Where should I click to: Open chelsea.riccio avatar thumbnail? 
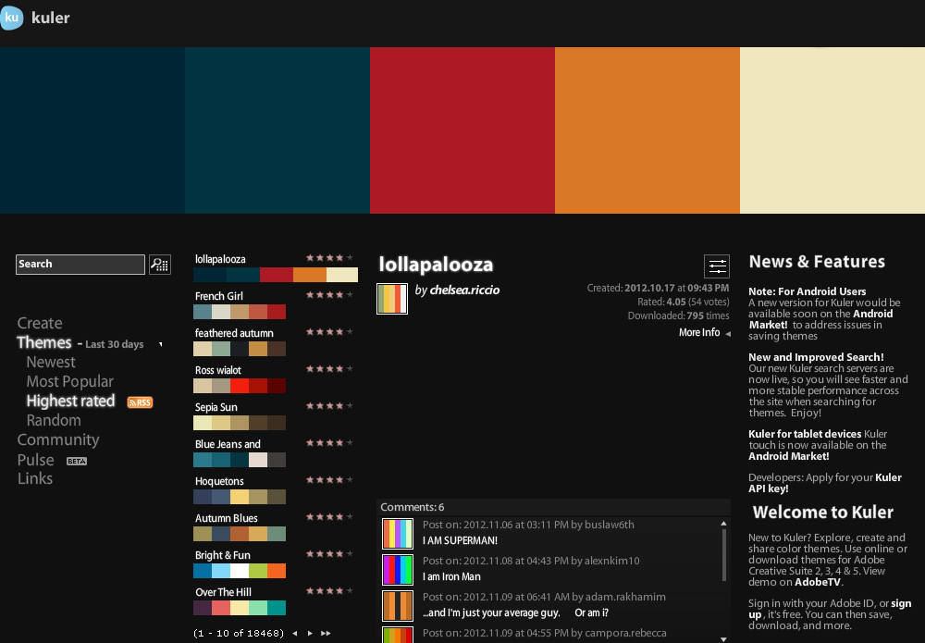tap(392, 299)
